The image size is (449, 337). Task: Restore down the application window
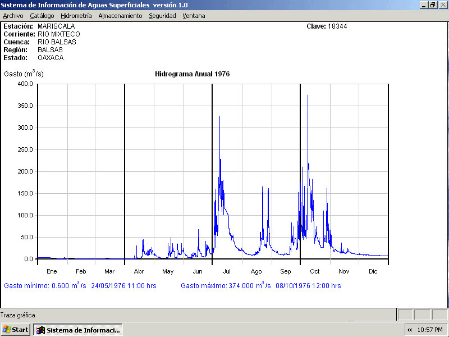(433, 4)
